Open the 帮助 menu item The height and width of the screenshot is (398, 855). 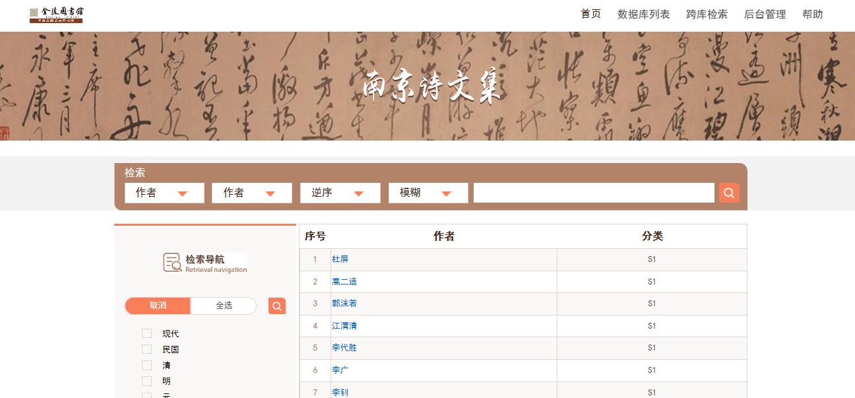tap(813, 14)
